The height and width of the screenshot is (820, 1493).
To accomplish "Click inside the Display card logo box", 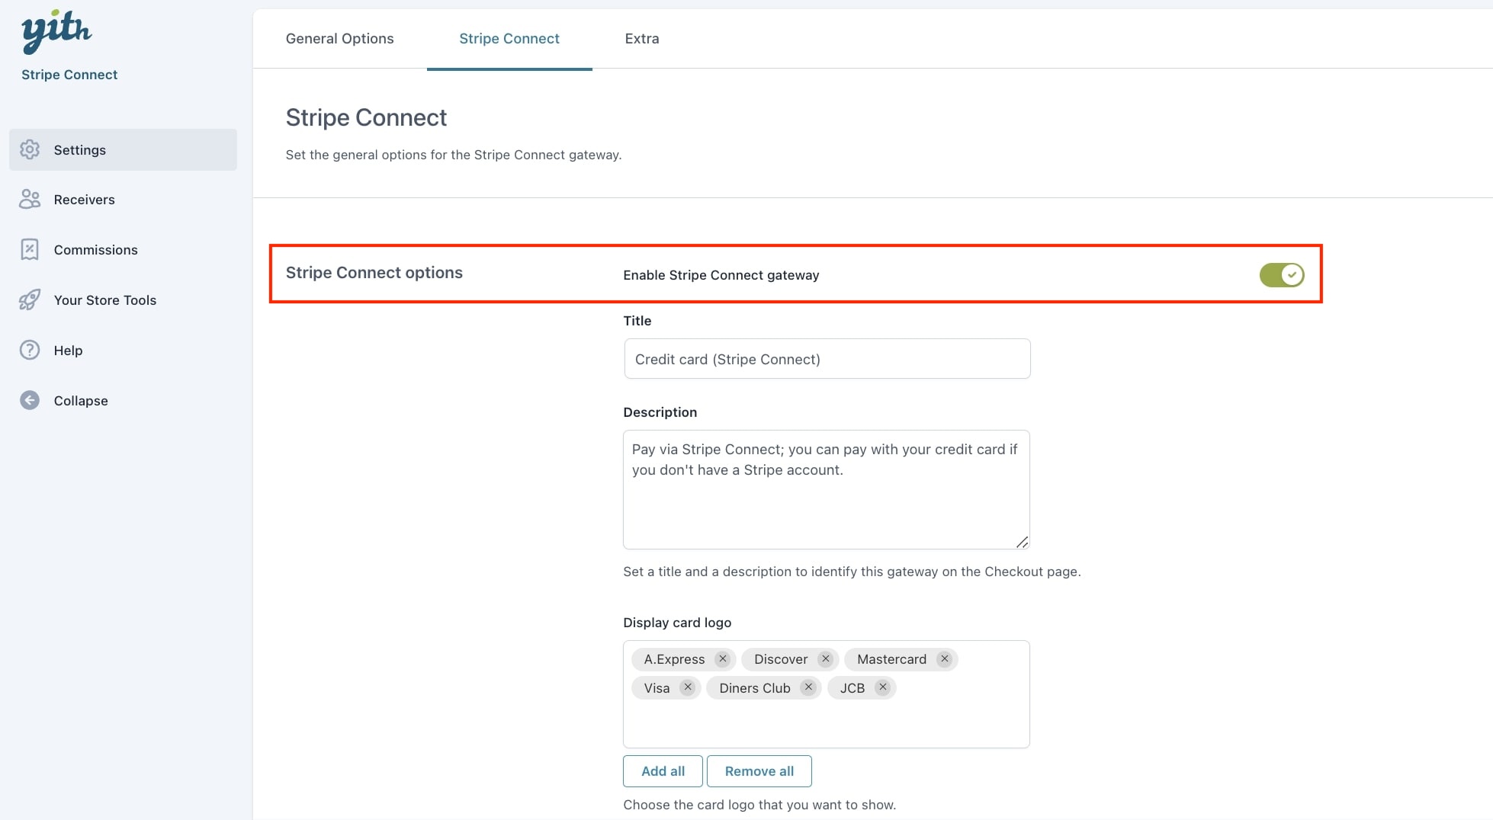I will pos(827,694).
